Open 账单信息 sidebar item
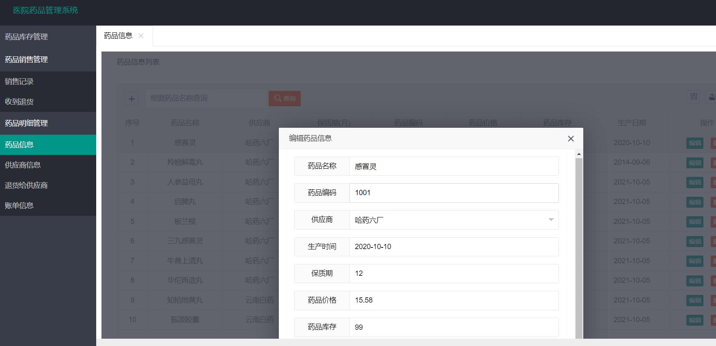The width and height of the screenshot is (716, 346). coord(48,206)
